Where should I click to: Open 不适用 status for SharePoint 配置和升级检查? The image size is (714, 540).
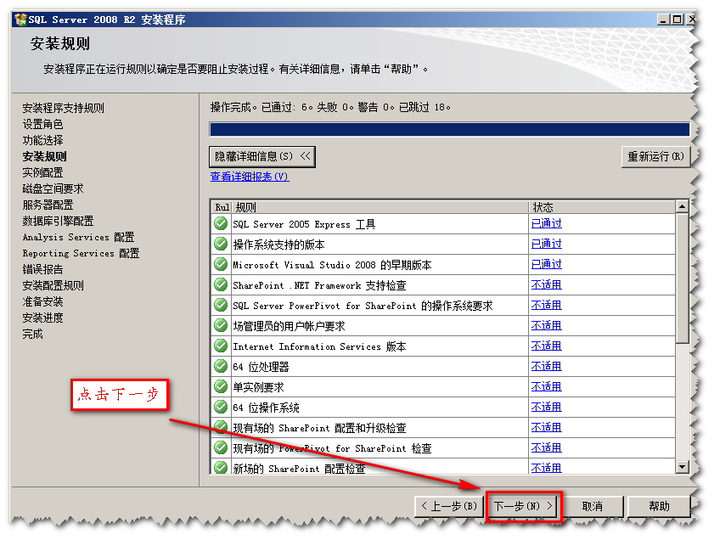pos(547,428)
